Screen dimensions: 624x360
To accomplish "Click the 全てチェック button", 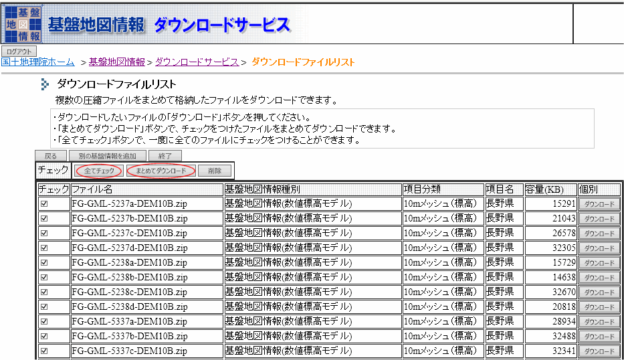I will click(98, 171).
